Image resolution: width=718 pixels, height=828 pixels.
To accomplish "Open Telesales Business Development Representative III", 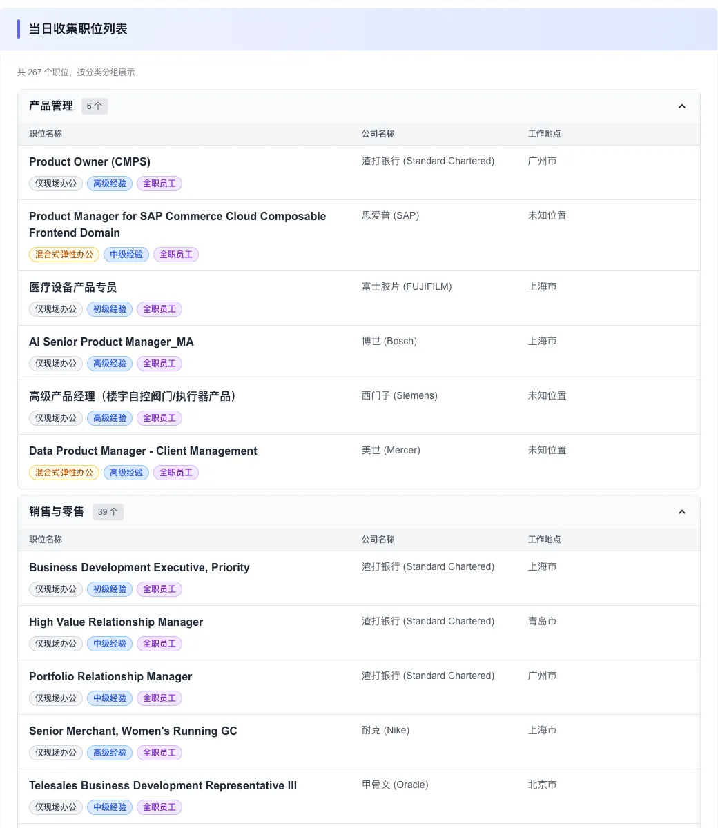I will tap(163, 785).
